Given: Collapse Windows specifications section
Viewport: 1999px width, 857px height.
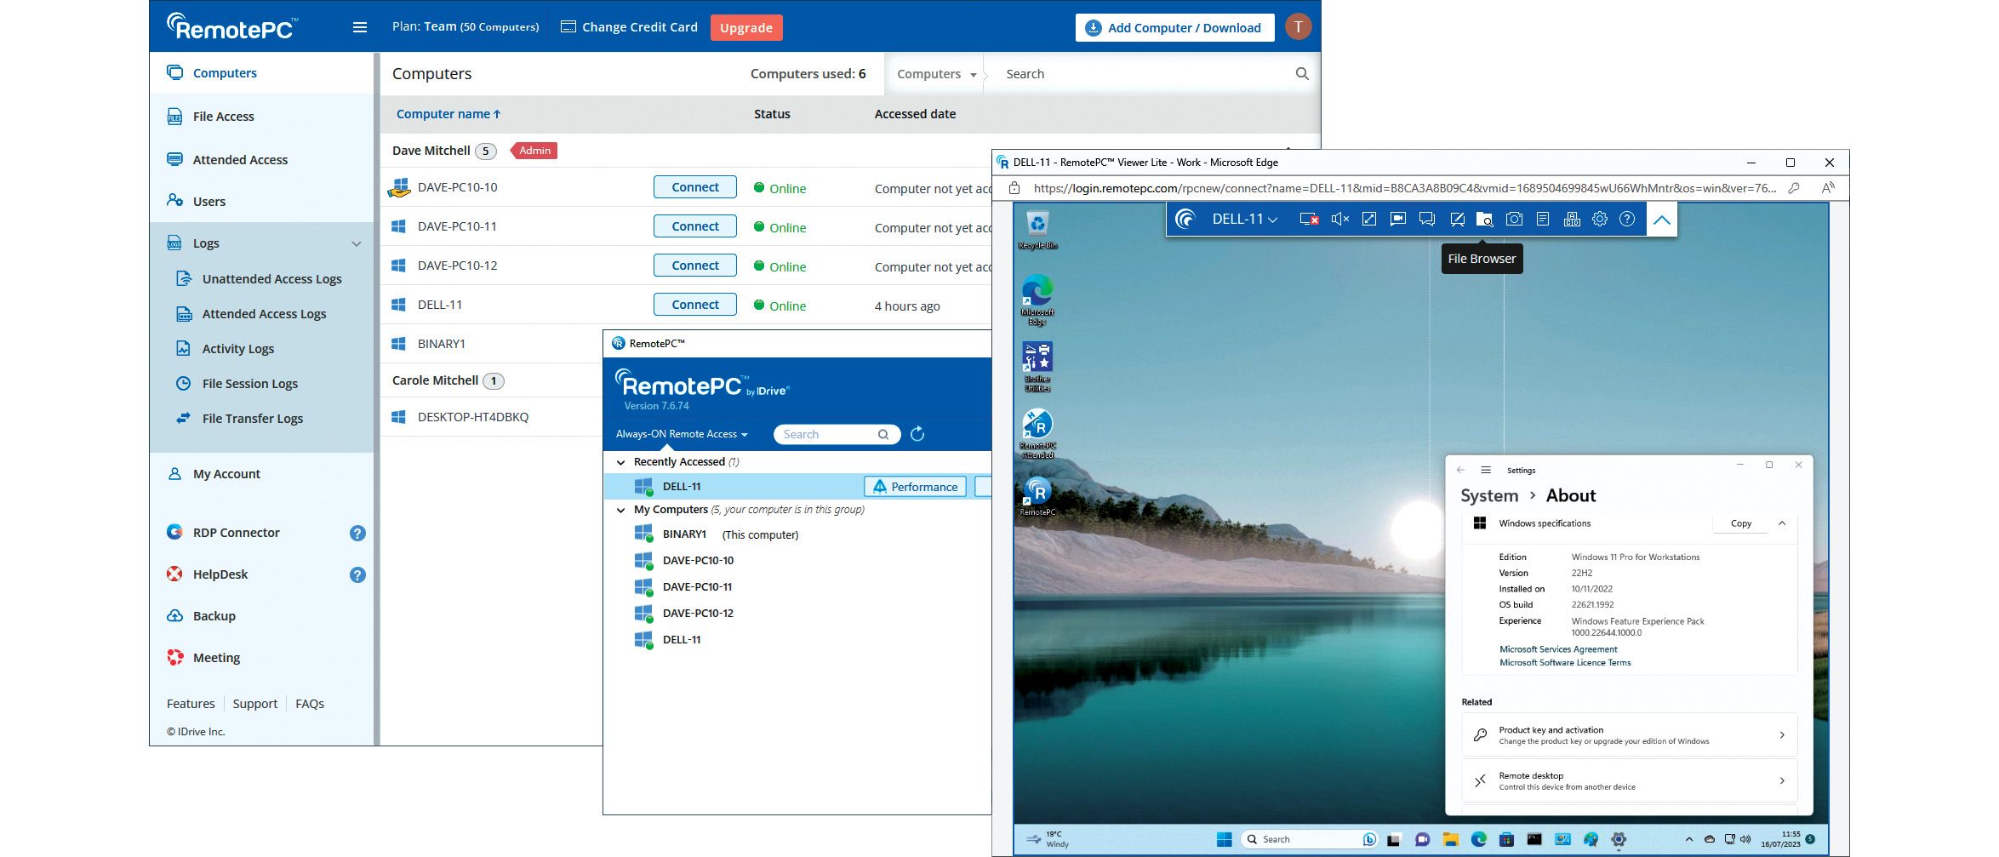Looking at the screenshot, I should pos(1782,523).
